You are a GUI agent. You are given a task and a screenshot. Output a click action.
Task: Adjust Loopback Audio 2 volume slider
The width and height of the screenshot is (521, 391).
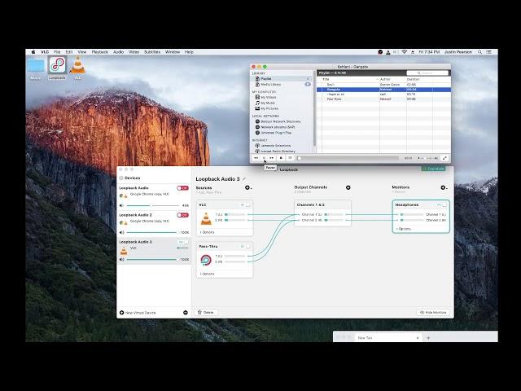click(x=152, y=232)
